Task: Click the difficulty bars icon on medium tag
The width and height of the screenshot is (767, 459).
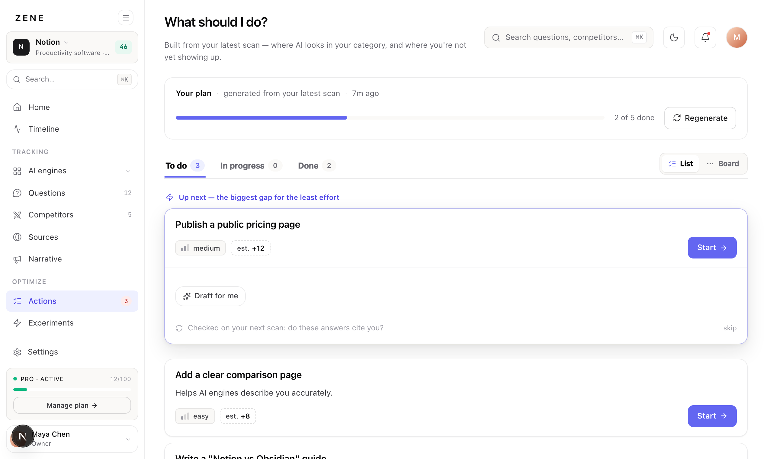Action: pyautogui.click(x=185, y=248)
